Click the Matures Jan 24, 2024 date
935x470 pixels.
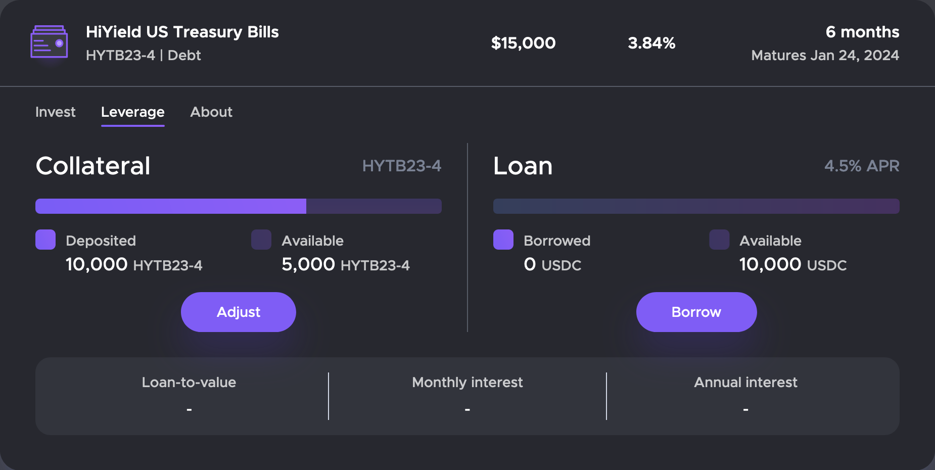point(825,55)
